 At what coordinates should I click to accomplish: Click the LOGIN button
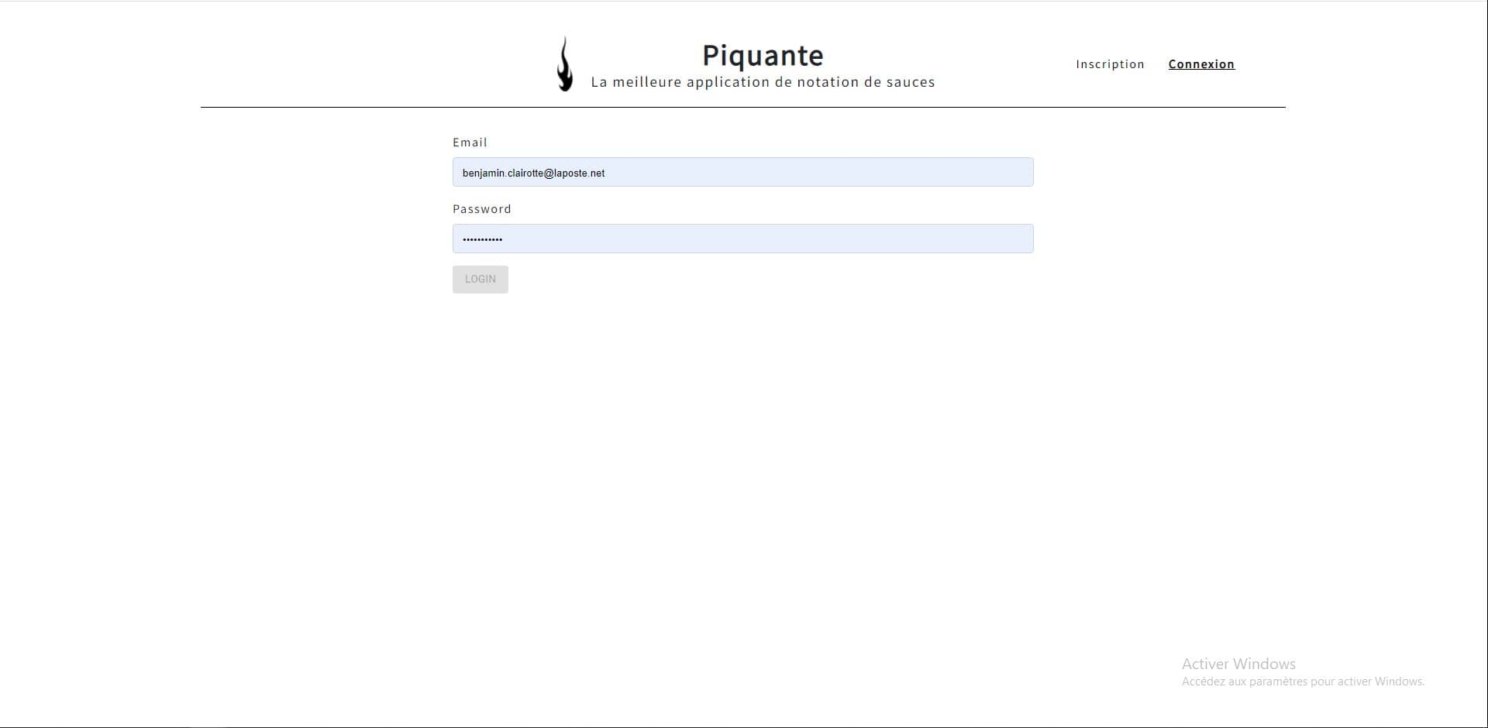[x=480, y=280]
